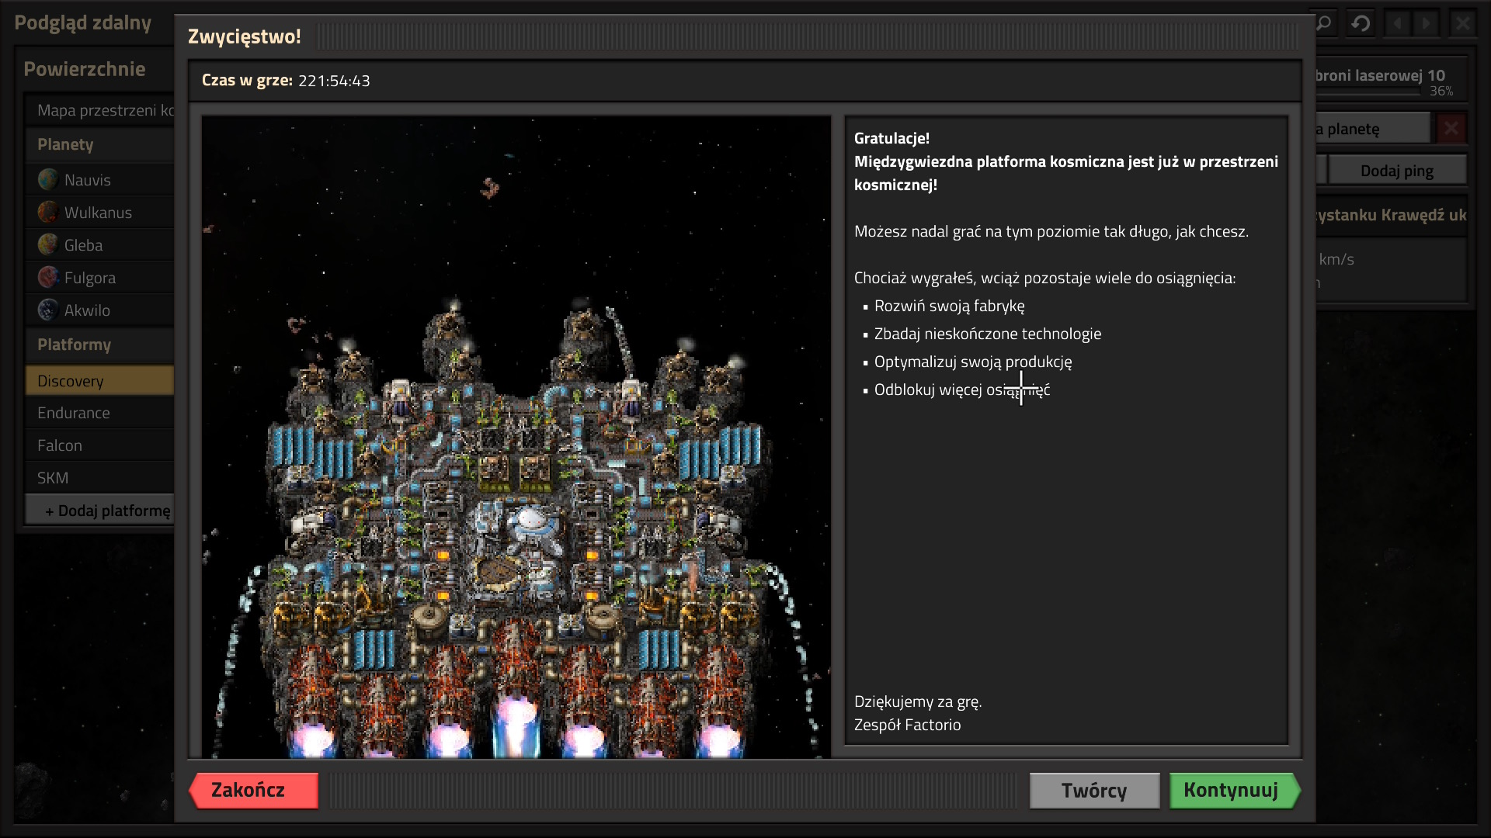Click the laser weapon research progress bar
Viewport: 1491px width, 838px height.
tap(1368, 92)
